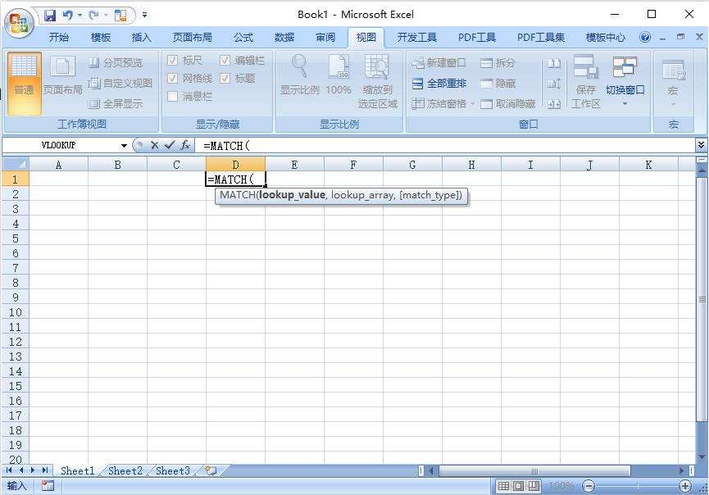This screenshot has width=709, height=495.
Task: Save the workbook from quick access toolbar
Action: coord(50,16)
